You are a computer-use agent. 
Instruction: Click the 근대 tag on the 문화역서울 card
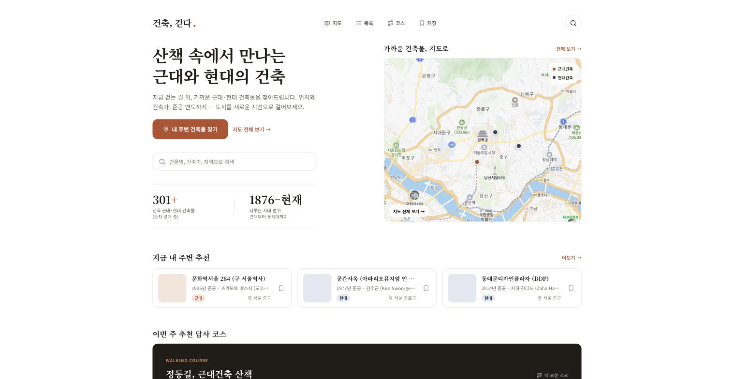[198, 298]
